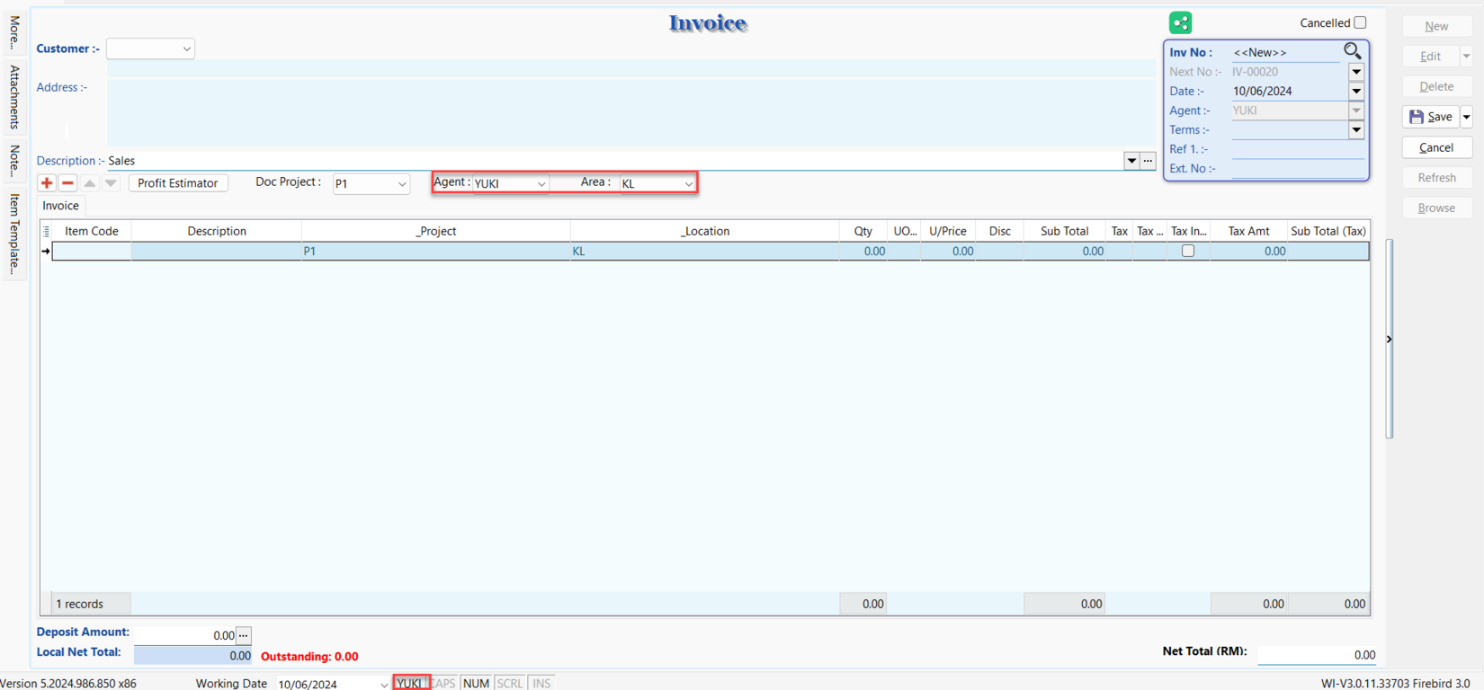Screen dimensions: 1484x690
Task: Switch to the Invoice tab
Action: tap(60, 206)
